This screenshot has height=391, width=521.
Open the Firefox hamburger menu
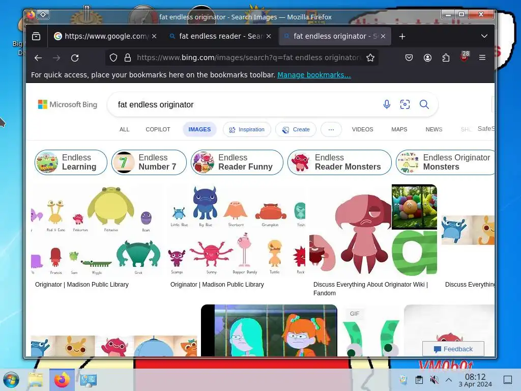[x=482, y=58]
